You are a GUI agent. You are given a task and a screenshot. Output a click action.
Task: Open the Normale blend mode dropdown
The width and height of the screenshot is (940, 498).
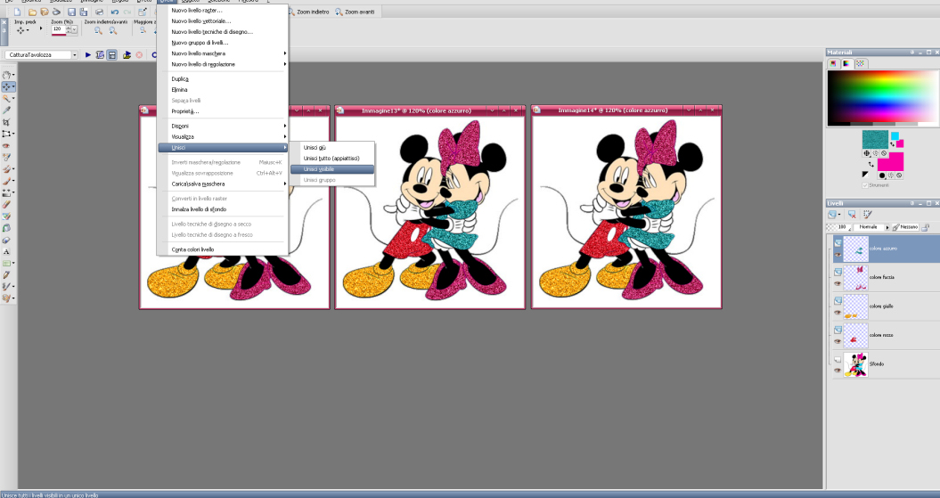point(887,228)
